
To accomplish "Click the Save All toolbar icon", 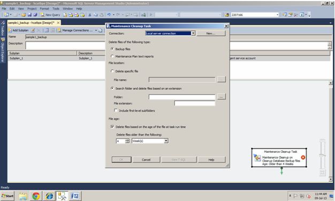I will pos(35,15).
